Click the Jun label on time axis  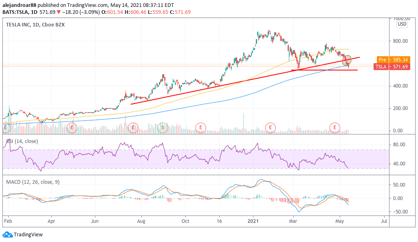point(95,221)
